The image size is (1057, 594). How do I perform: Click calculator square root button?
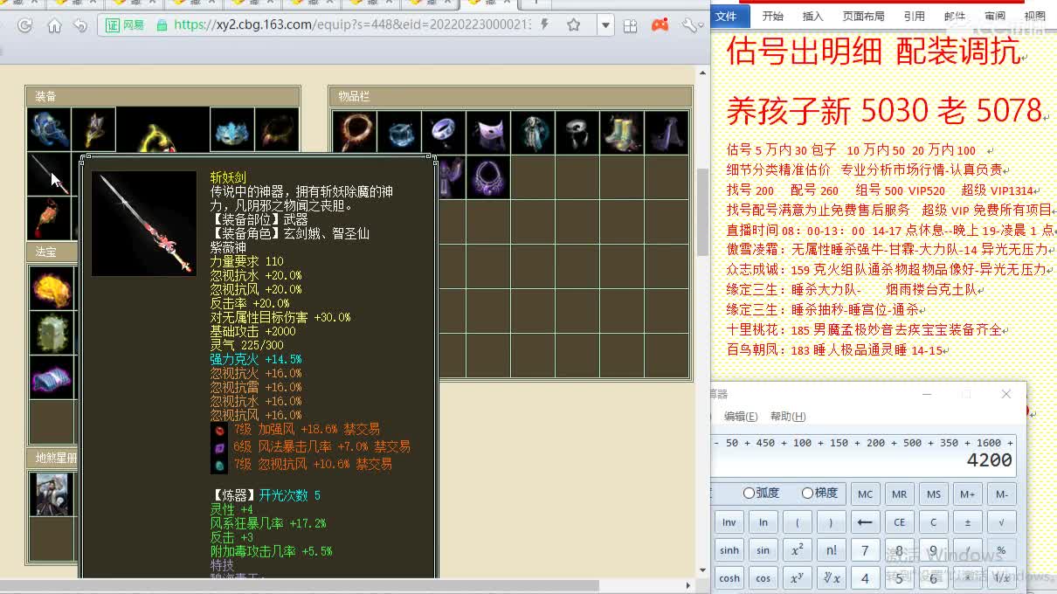click(x=1001, y=522)
